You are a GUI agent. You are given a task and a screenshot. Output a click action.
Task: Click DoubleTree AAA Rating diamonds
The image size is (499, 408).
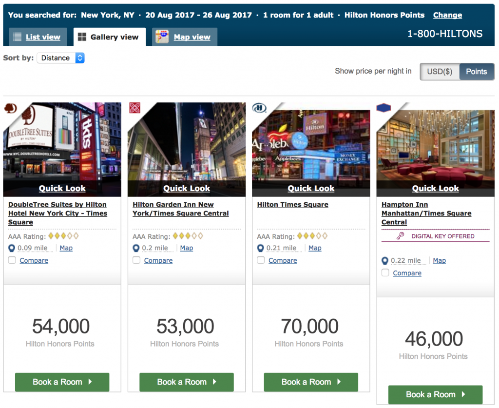(x=63, y=236)
